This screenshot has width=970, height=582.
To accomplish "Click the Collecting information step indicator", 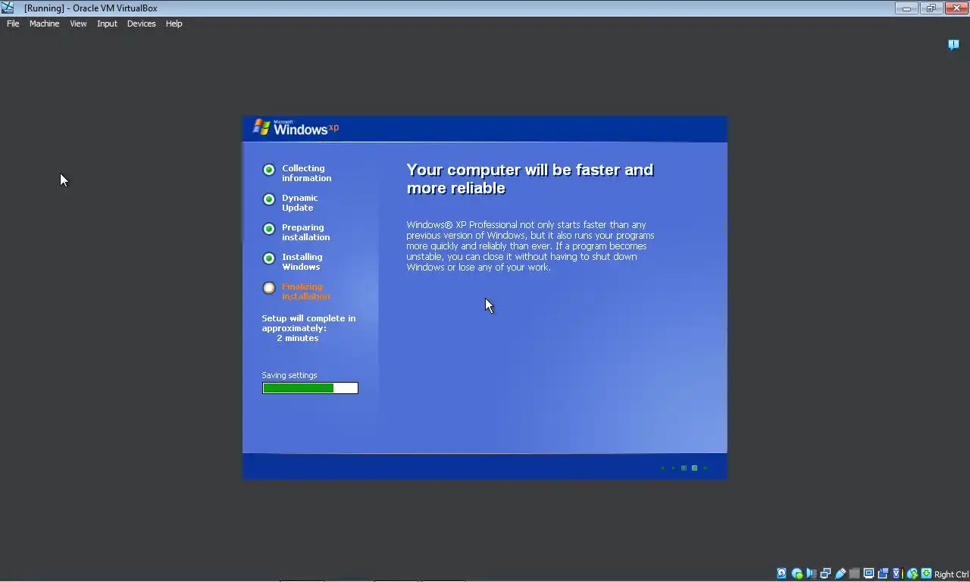I will (x=268, y=170).
